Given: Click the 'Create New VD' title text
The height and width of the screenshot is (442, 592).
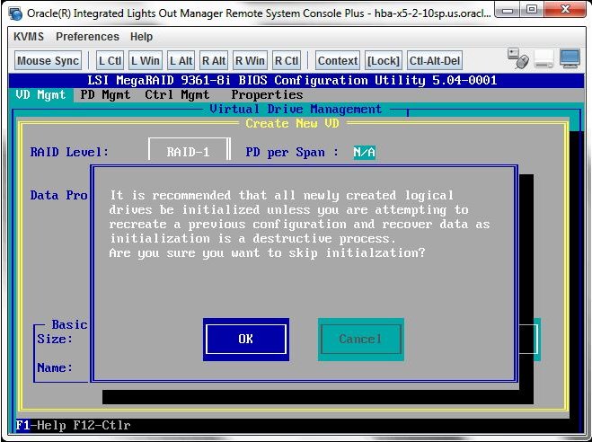Looking at the screenshot, I should (x=293, y=123).
